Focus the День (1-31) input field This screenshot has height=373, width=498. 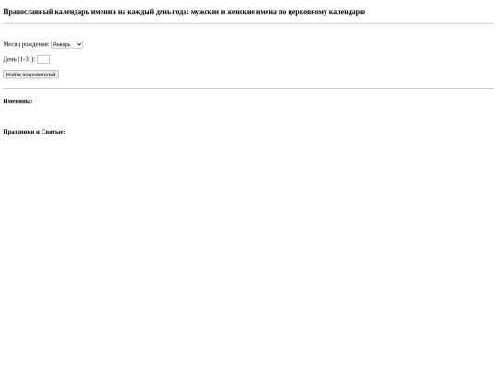coord(43,59)
